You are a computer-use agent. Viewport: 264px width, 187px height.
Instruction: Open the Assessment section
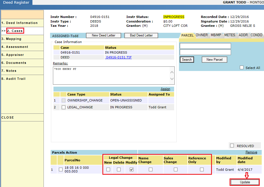[x=22, y=47]
